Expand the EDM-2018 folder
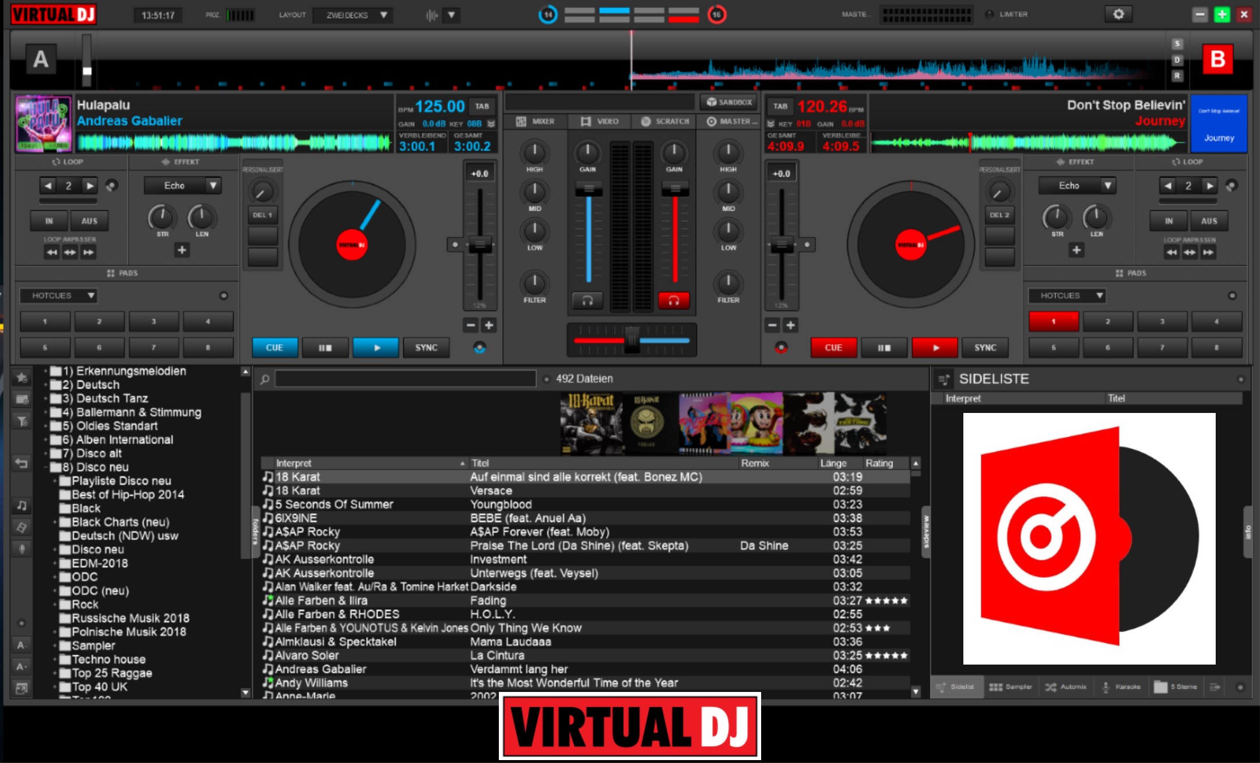The image size is (1260, 763). 55,563
